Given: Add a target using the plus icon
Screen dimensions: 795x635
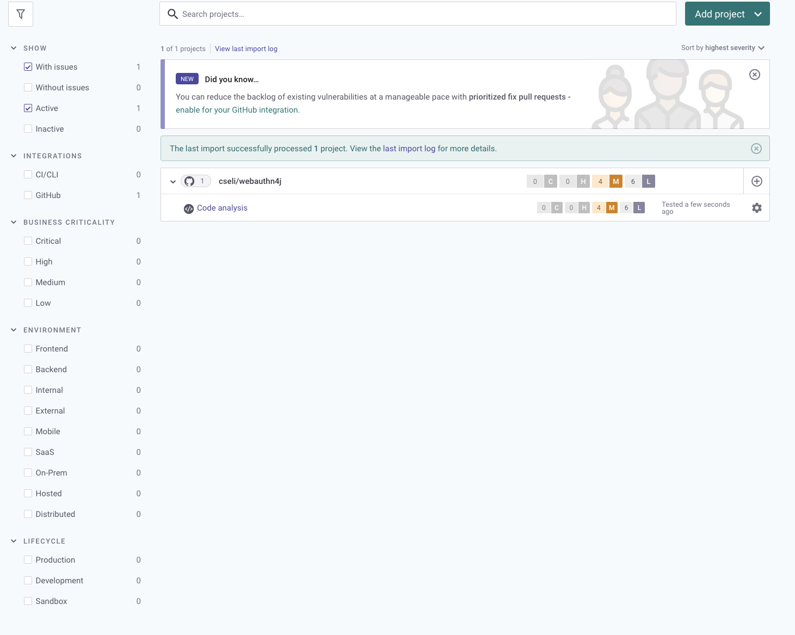Looking at the screenshot, I should point(756,181).
